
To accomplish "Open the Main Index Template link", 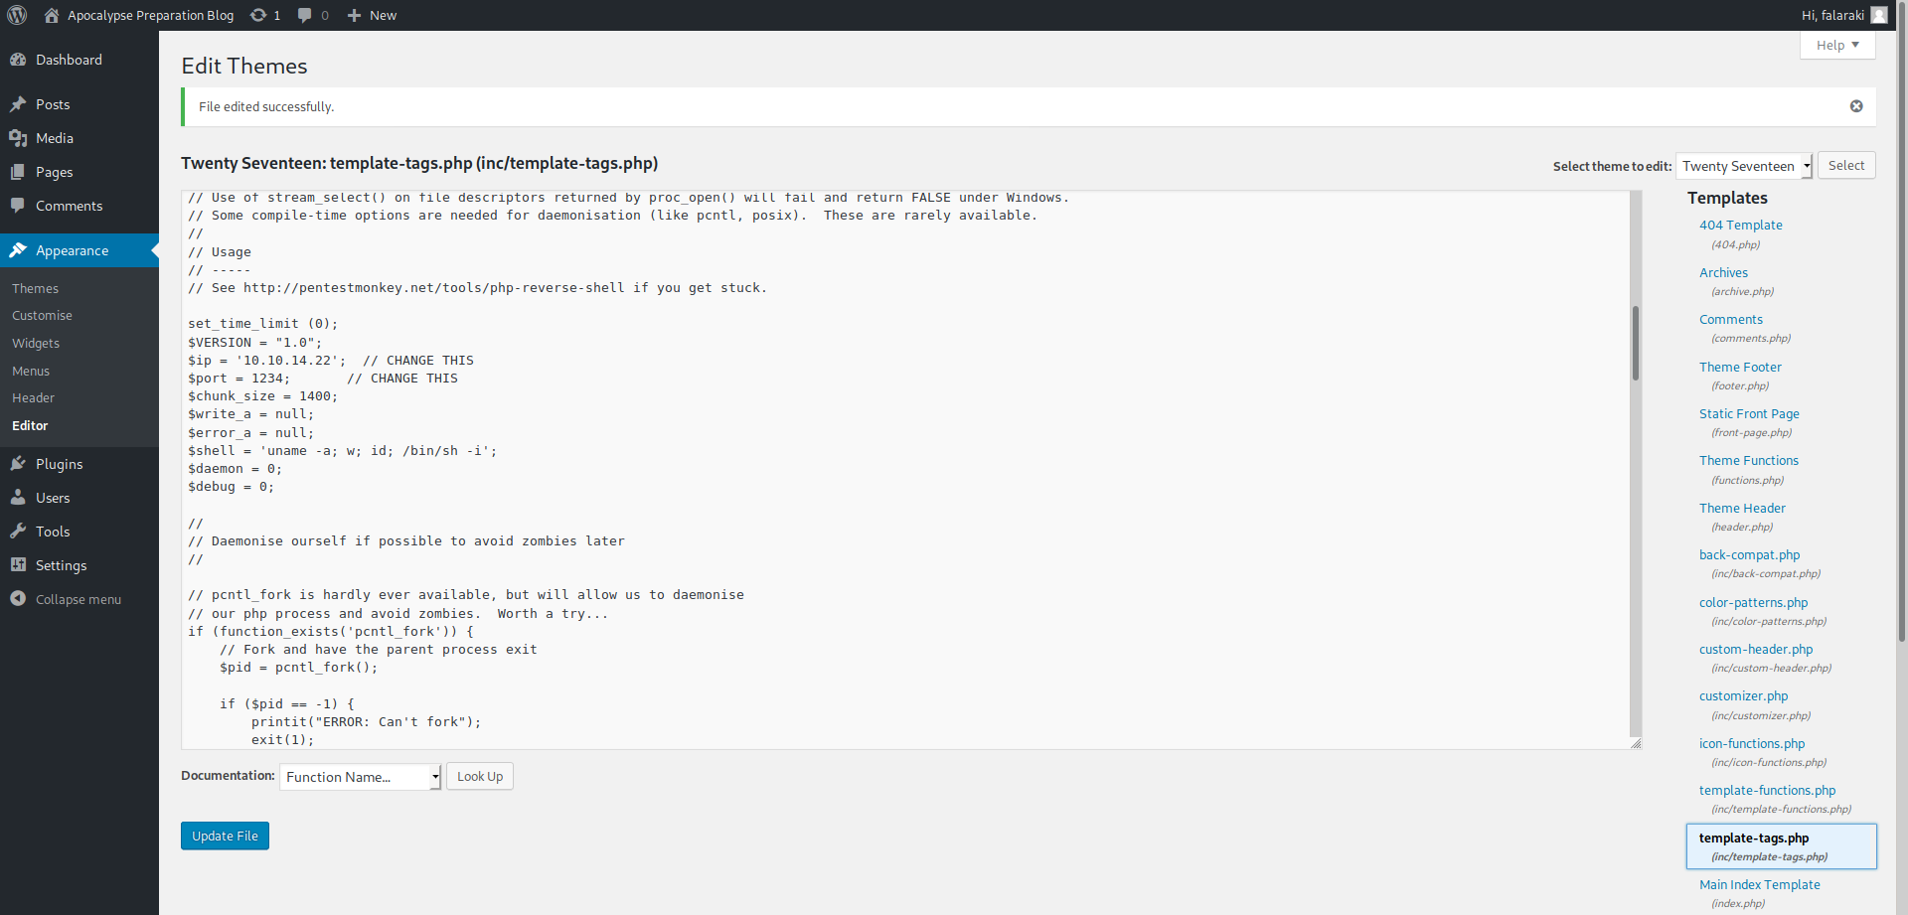I will coord(1759,884).
